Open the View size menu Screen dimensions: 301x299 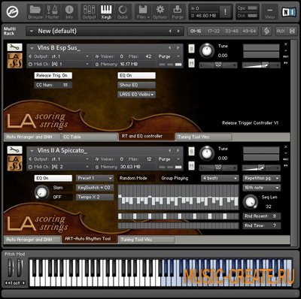click(269, 13)
